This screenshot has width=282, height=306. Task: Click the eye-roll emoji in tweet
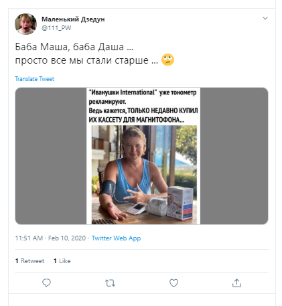pyautogui.click(x=167, y=60)
